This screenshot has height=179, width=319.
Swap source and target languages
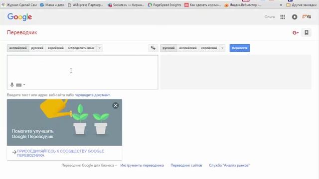tap(153, 48)
